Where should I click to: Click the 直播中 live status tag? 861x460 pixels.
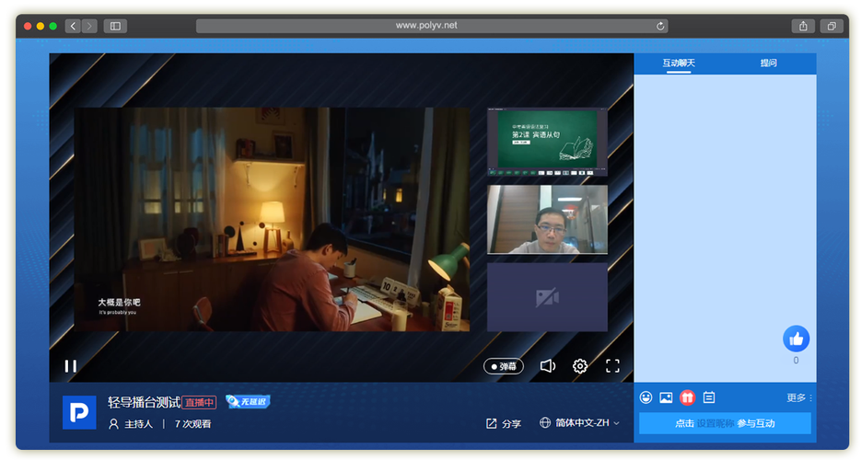[199, 402]
